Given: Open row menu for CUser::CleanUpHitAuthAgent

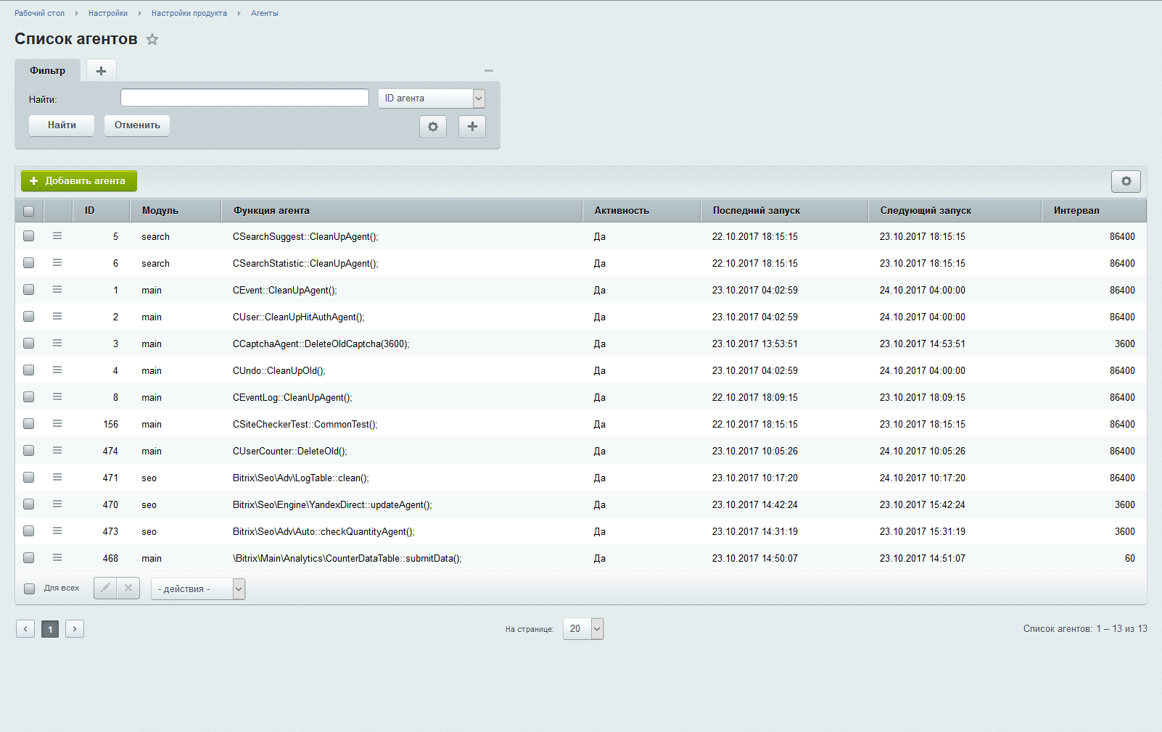Looking at the screenshot, I should coord(57,317).
